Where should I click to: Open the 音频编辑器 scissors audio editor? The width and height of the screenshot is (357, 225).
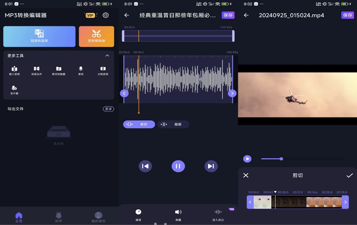(96, 36)
